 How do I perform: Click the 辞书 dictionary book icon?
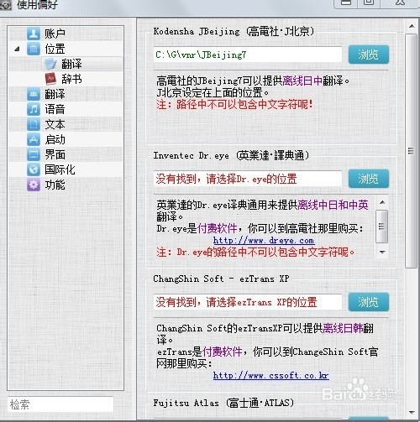[50, 79]
